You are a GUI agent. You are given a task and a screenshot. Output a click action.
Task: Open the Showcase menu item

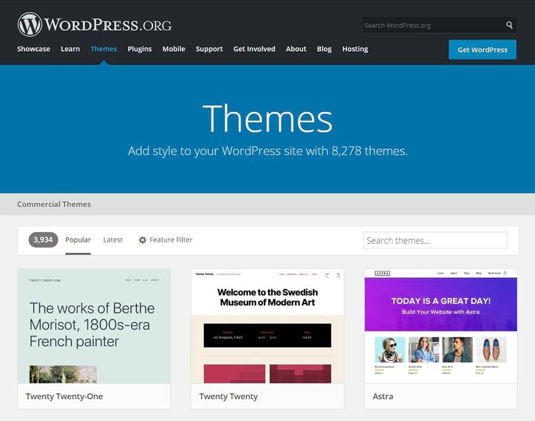point(33,49)
